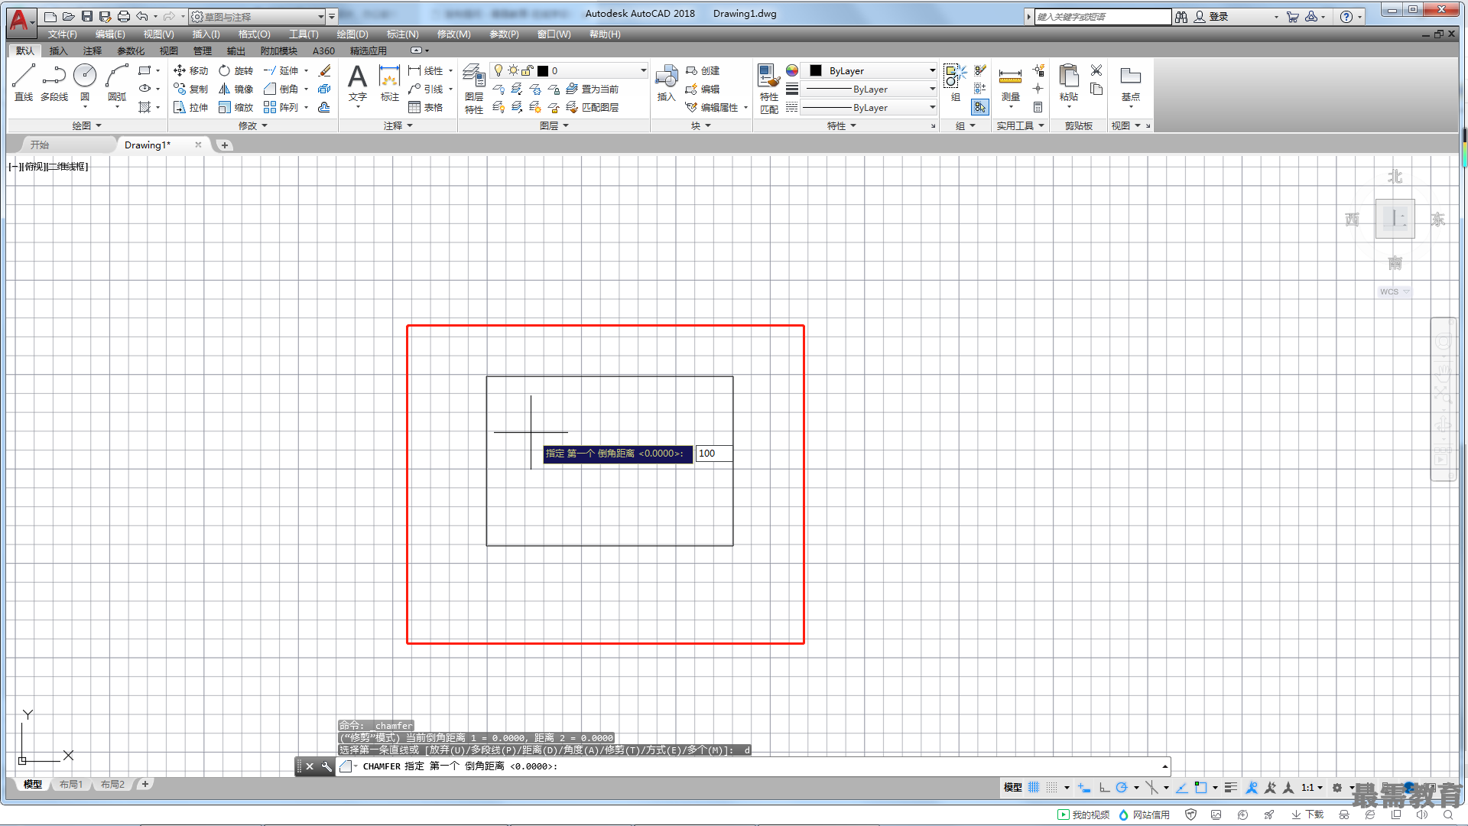Click the Rotate (旋转) tool
This screenshot has width=1468, height=826.
pyautogui.click(x=235, y=70)
